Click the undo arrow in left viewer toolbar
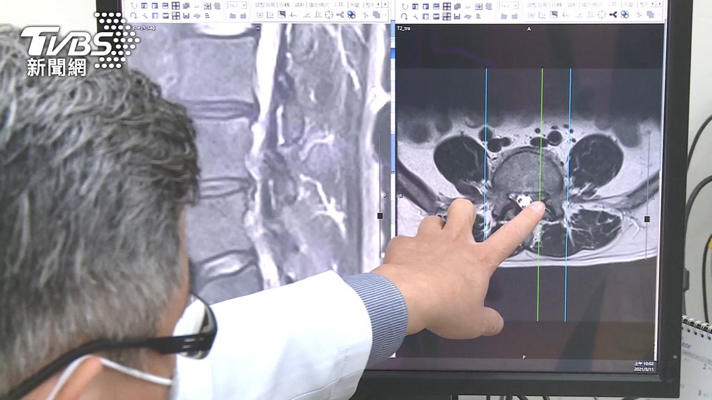The height and width of the screenshot is (400, 712). tap(134, 5)
